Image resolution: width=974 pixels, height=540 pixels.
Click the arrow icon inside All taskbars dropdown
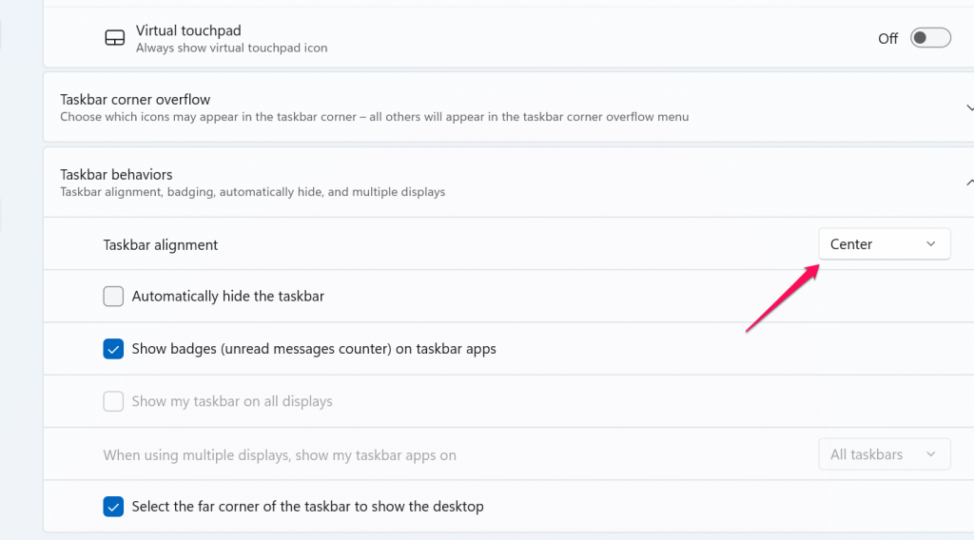click(930, 454)
